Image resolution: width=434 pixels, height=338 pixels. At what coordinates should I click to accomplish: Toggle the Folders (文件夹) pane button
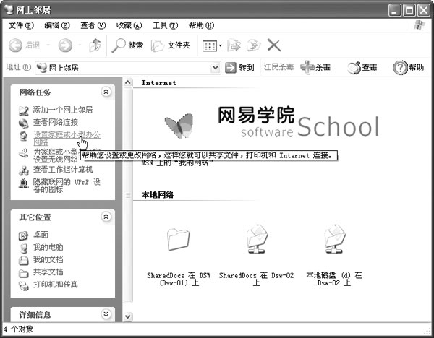pyautogui.click(x=171, y=45)
